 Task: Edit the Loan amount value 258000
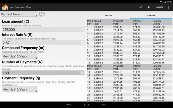tap(41, 29)
